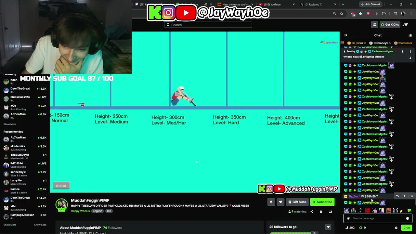Click the pin icon on the pinned message
Image resolution: width=416 pixels, height=234 pixels.
pos(402,52)
